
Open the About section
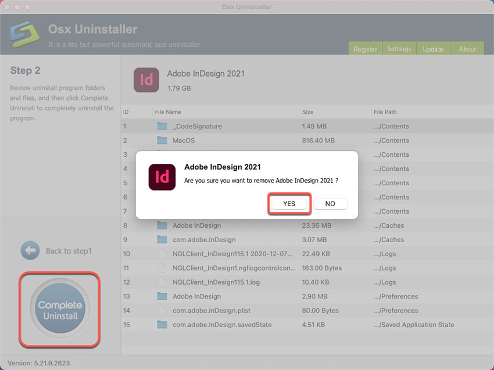pos(467,49)
